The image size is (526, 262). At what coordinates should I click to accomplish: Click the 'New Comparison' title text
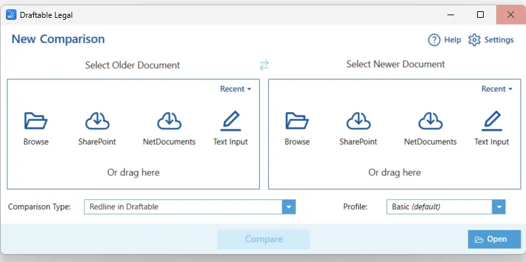point(58,39)
